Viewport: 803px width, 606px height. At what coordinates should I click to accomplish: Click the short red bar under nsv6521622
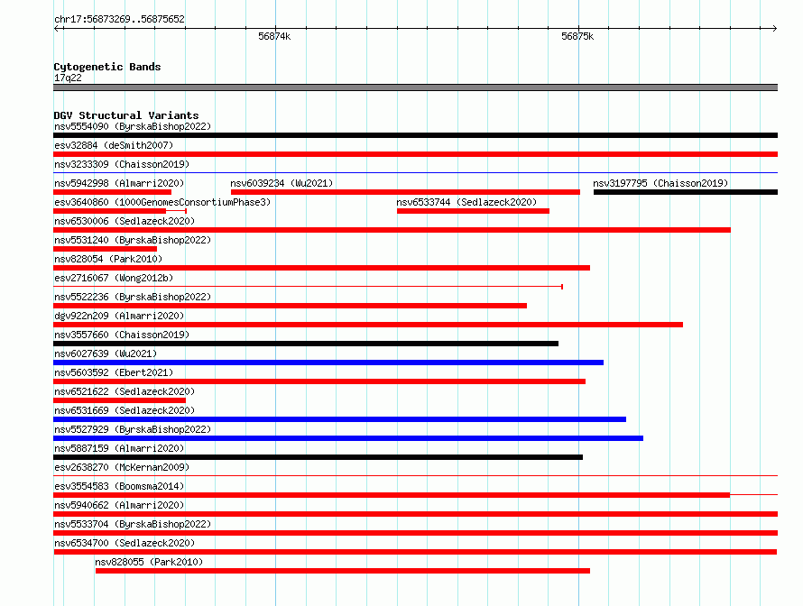[x=119, y=400]
